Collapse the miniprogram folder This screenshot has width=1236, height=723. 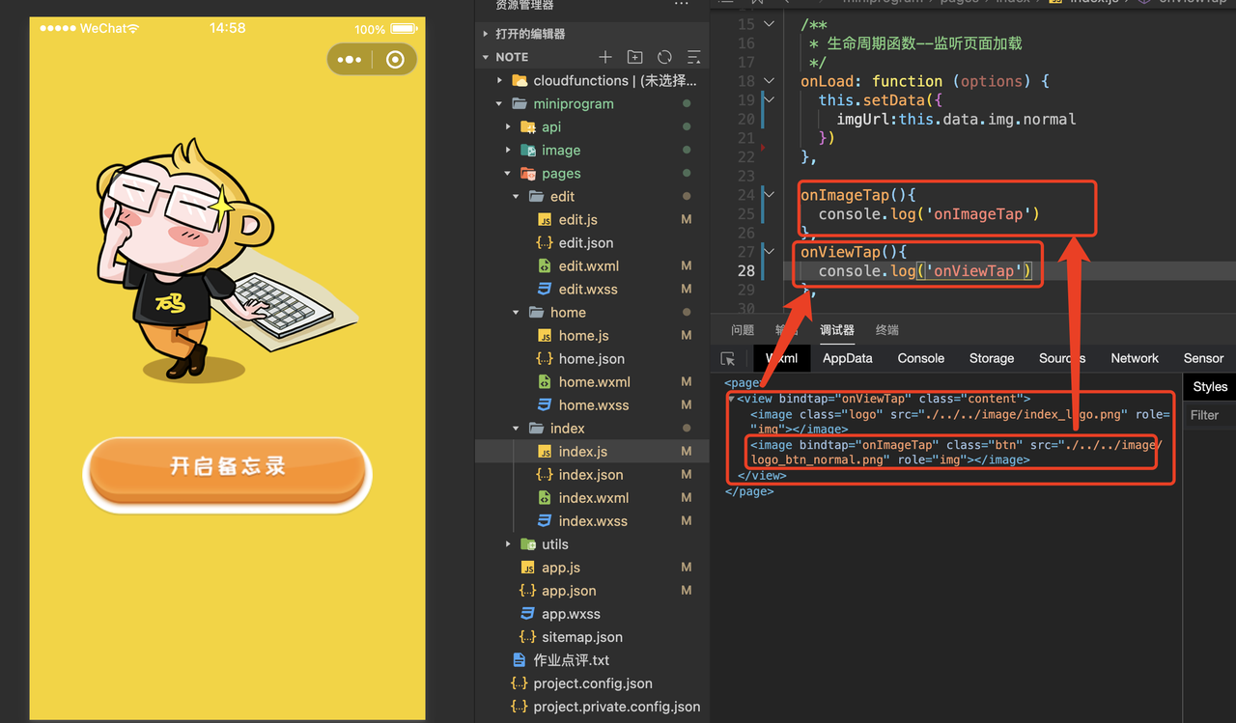(500, 104)
